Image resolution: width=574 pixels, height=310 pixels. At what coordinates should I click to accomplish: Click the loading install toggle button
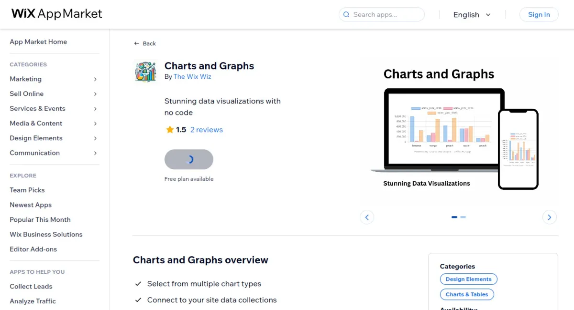(x=189, y=159)
